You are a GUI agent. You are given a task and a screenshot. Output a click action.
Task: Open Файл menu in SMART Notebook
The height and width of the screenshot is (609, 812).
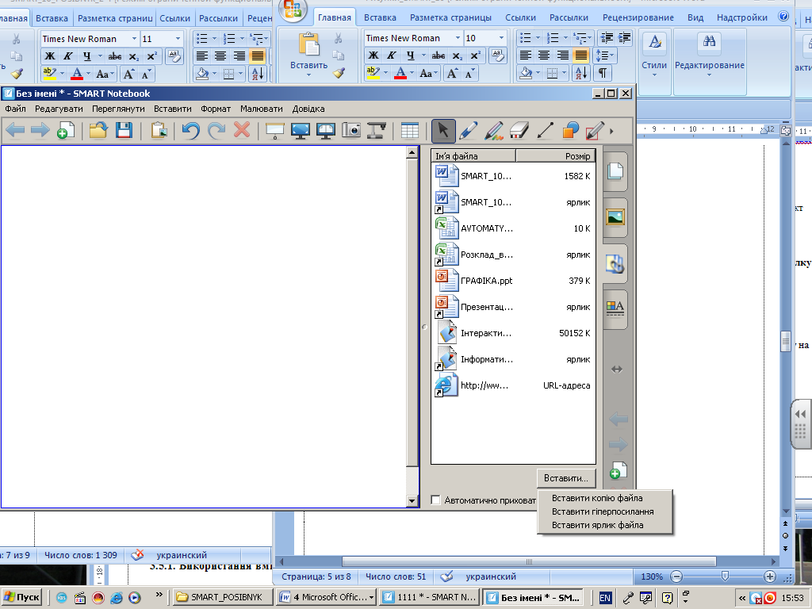(16, 109)
